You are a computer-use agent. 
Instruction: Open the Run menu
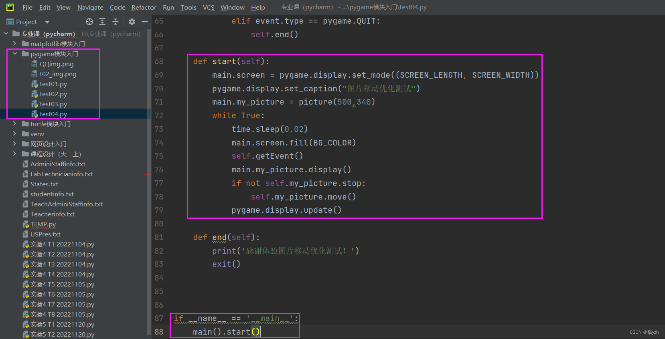pyautogui.click(x=168, y=7)
